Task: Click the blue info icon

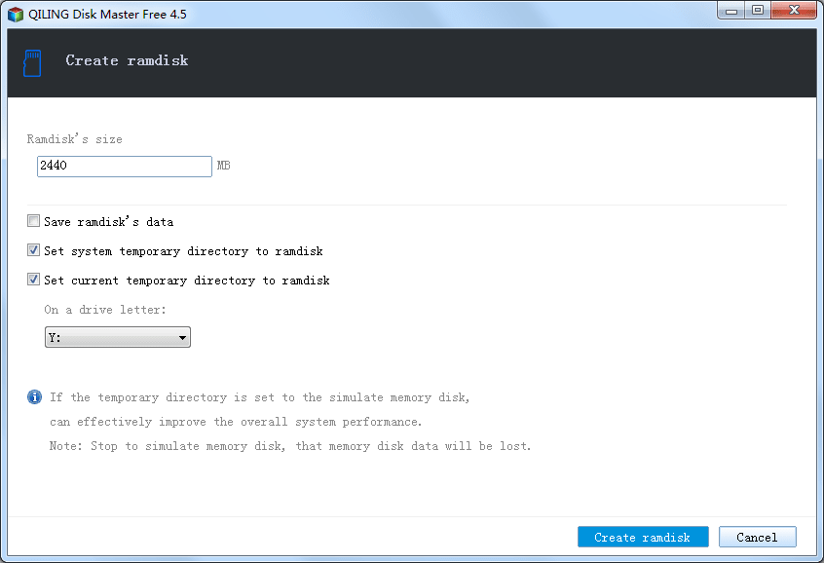Action: (34, 396)
